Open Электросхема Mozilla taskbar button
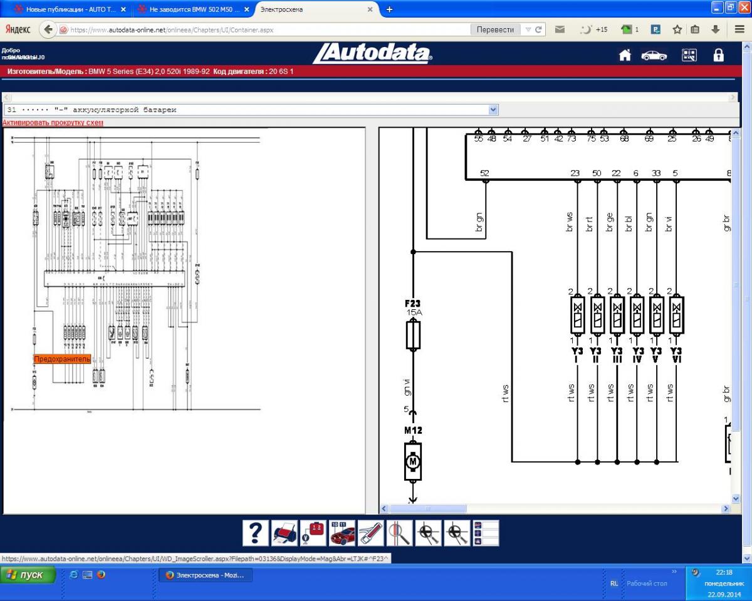Viewport: 752px width, 601px height. 206,575
